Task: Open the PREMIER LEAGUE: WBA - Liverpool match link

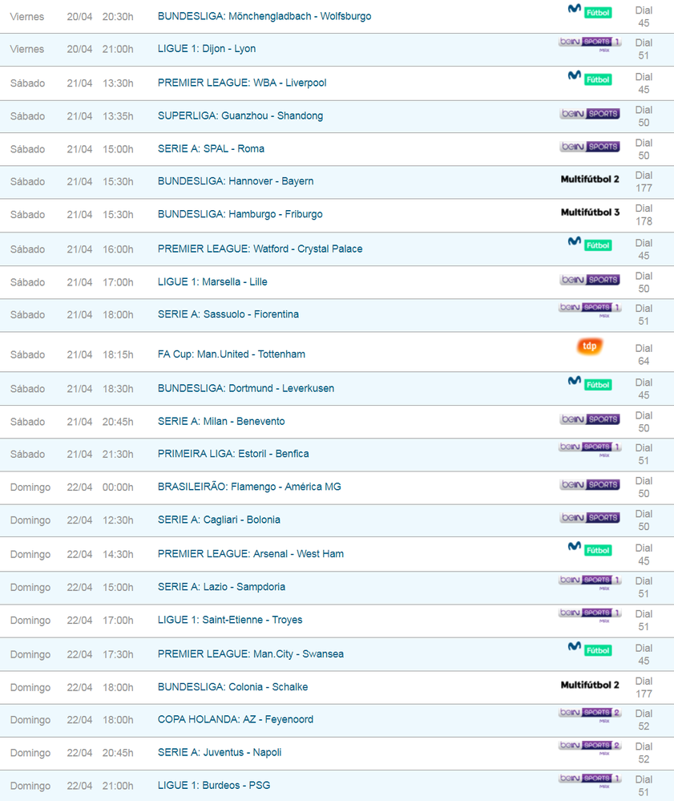Action: pyautogui.click(x=243, y=82)
